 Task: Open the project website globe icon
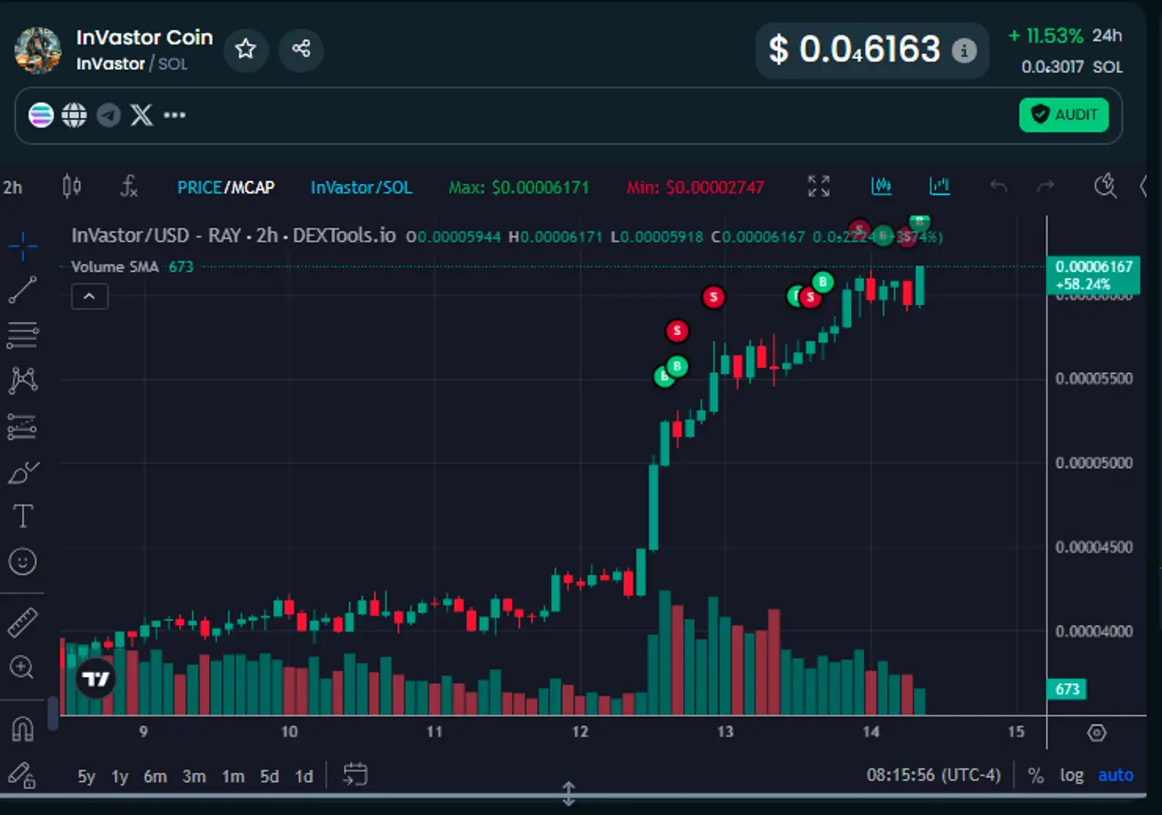click(74, 115)
